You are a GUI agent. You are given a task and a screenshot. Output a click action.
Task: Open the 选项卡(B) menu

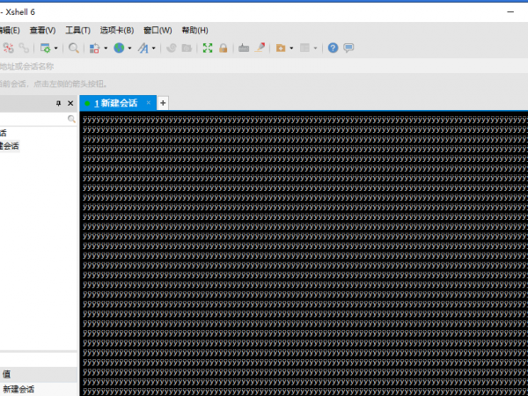[x=116, y=30]
